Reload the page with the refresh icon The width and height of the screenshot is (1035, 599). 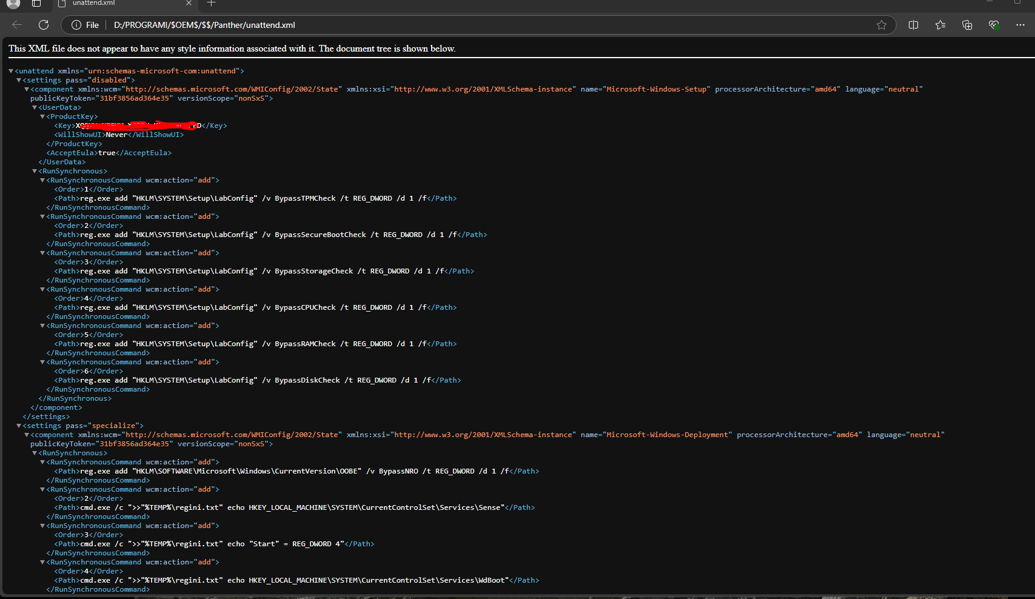tap(44, 25)
